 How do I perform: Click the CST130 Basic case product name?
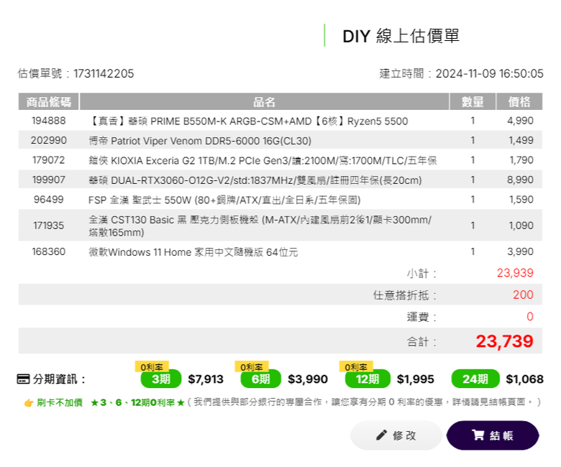[260, 226]
